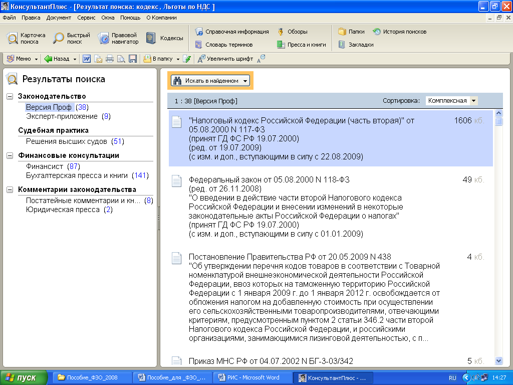
Task: Open Сортировка Комплексная combo box
Action: (451, 101)
